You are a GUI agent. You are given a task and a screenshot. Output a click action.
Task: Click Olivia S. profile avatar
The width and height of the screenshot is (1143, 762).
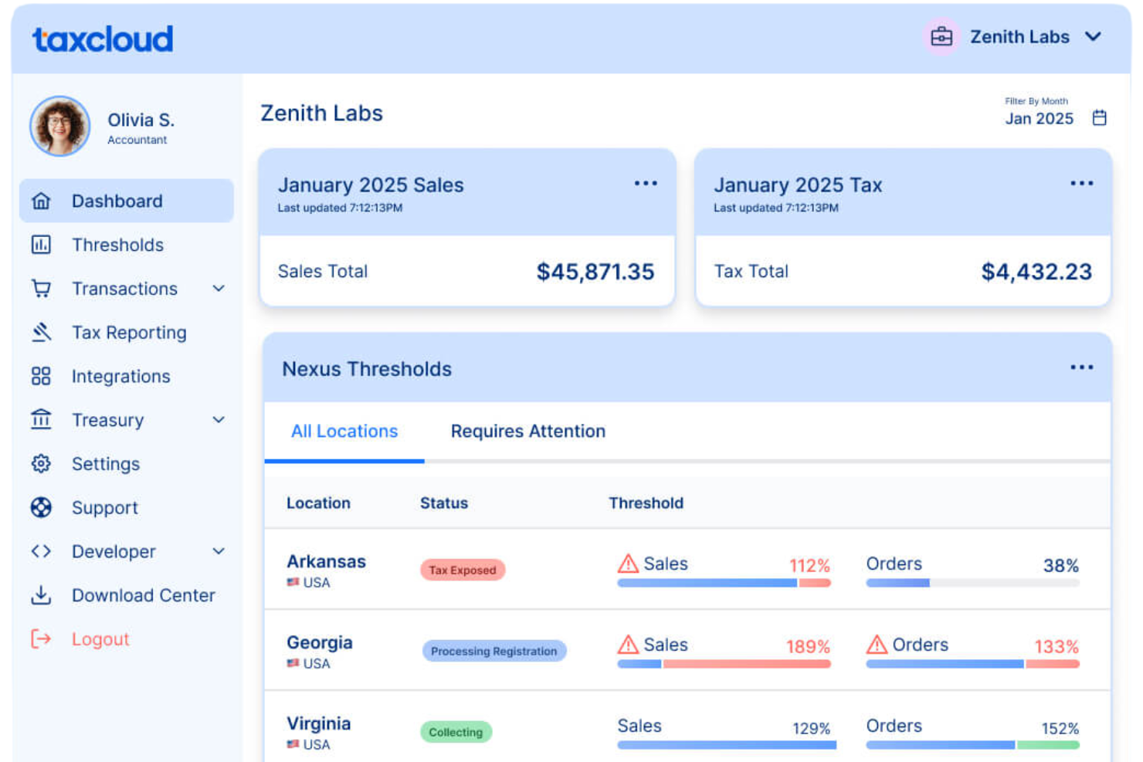[60, 127]
